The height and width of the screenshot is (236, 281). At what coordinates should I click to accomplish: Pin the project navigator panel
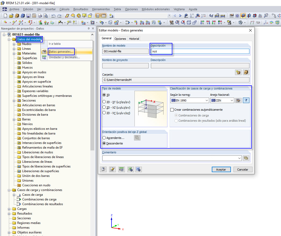click(x=89, y=28)
